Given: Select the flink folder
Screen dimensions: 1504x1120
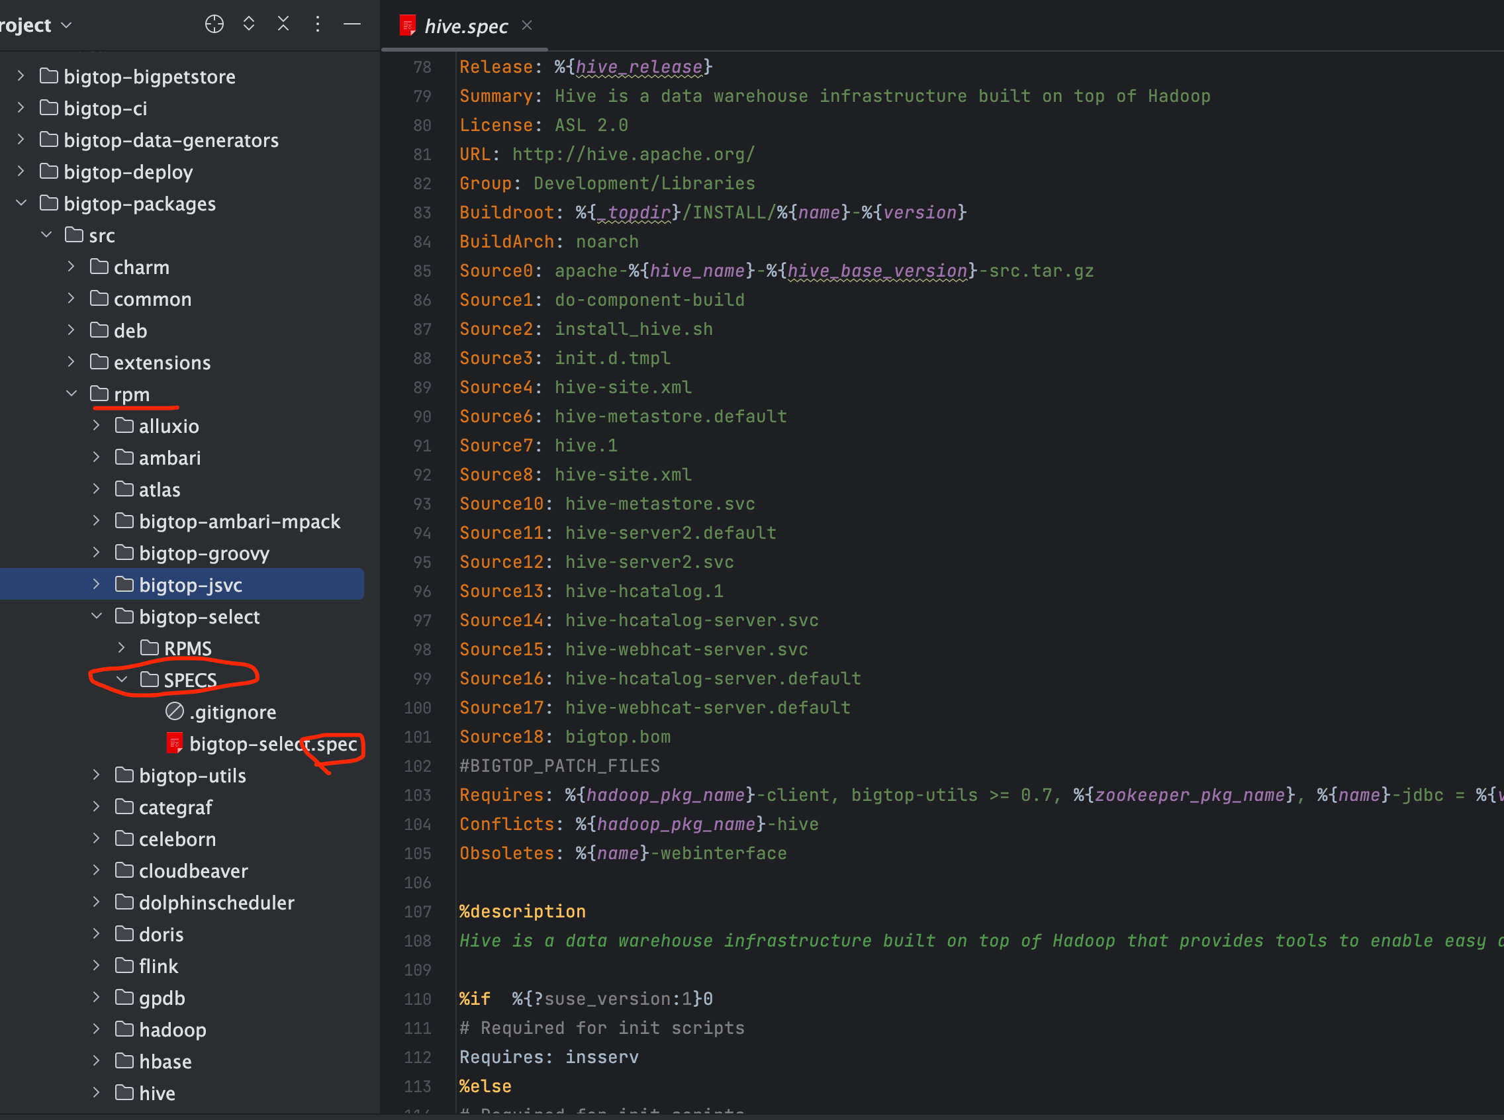Looking at the screenshot, I should pyautogui.click(x=159, y=966).
